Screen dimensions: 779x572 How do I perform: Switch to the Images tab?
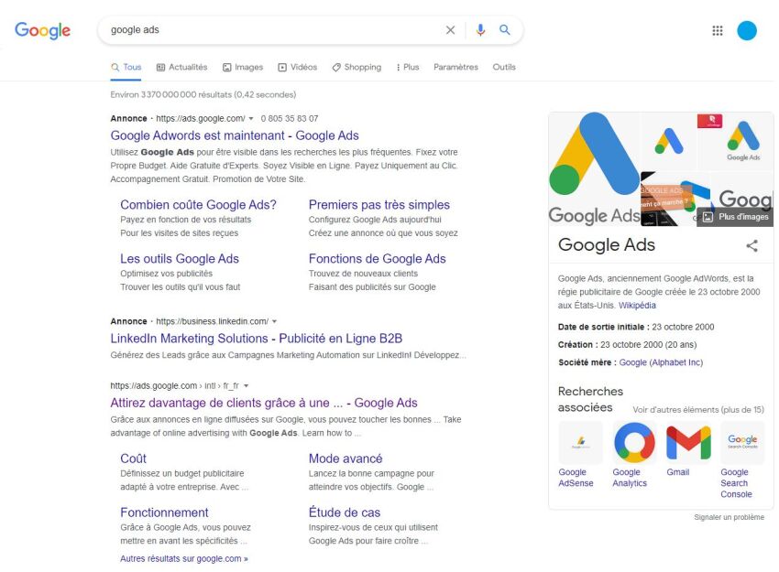(x=243, y=67)
